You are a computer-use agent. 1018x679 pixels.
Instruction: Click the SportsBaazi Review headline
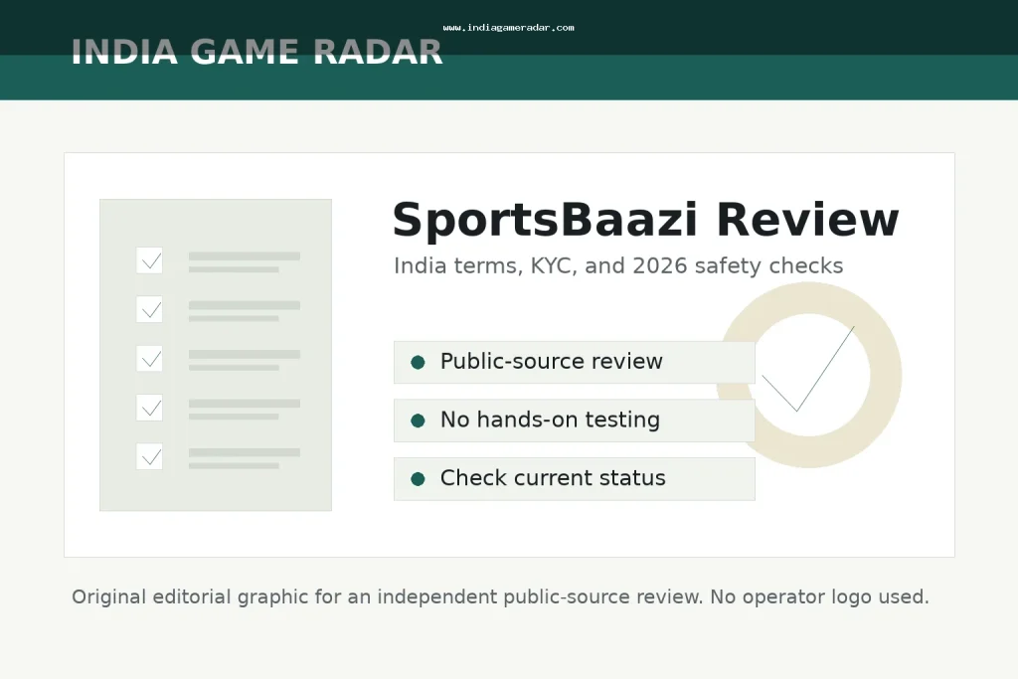[x=645, y=221]
